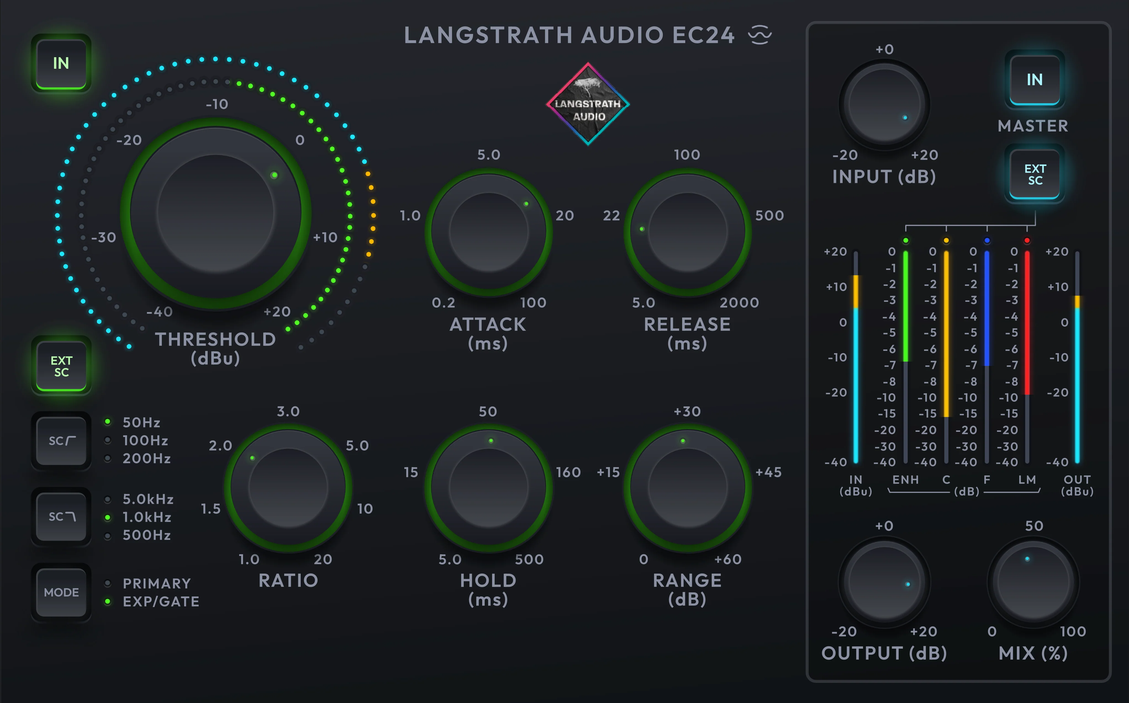Click the blue F meter indicator dot

pyautogui.click(x=987, y=240)
